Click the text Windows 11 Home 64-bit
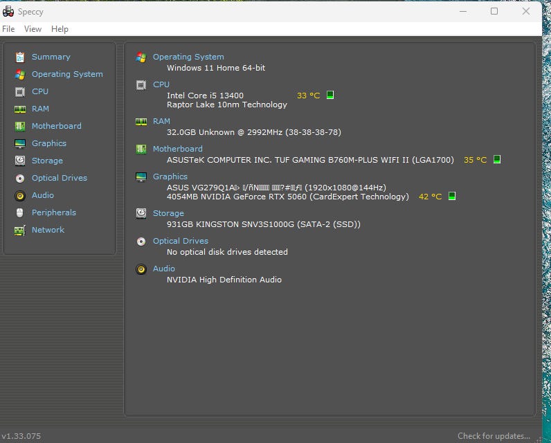Image resolution: width=551 pixels, height=443 pixels. (216, 68)
